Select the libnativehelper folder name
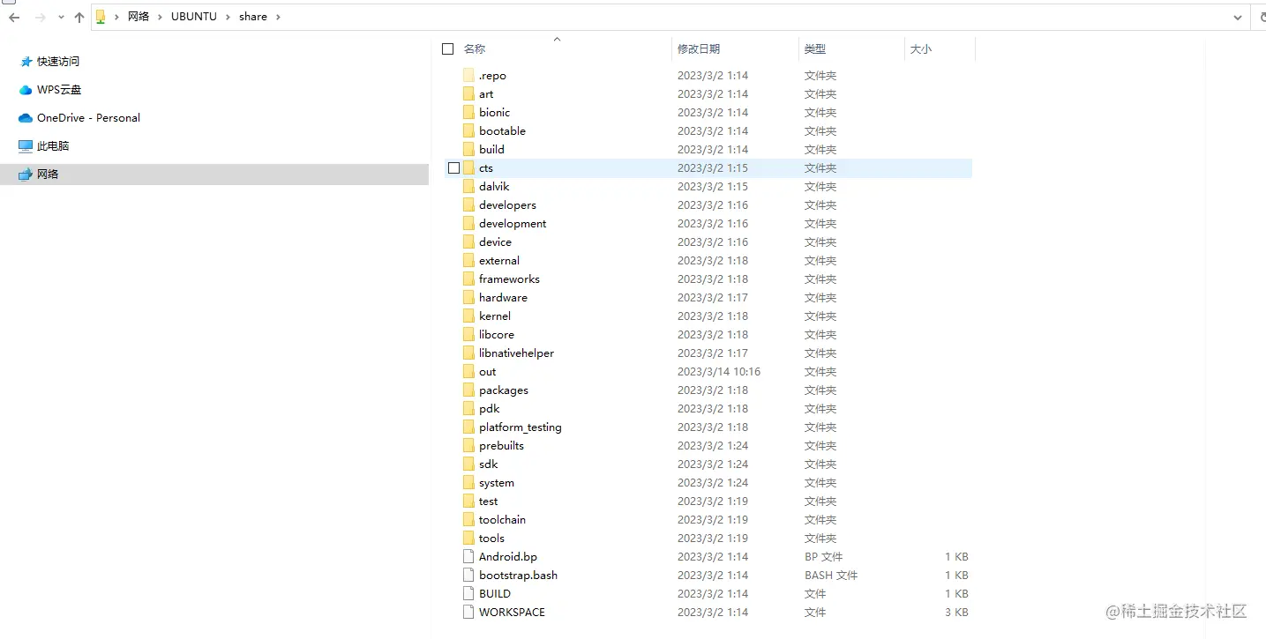 click(x=517, y=353)
